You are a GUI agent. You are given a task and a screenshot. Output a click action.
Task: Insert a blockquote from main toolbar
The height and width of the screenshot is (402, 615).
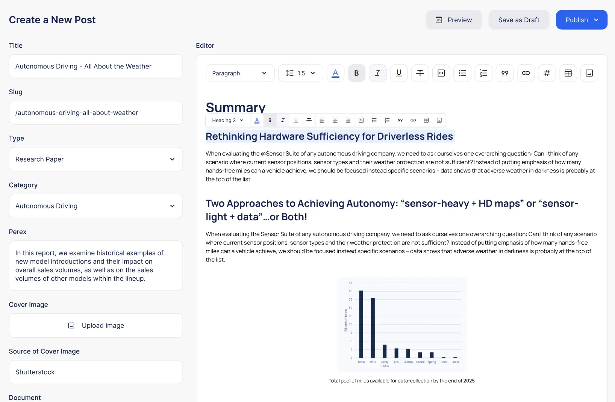coord(504,73)
